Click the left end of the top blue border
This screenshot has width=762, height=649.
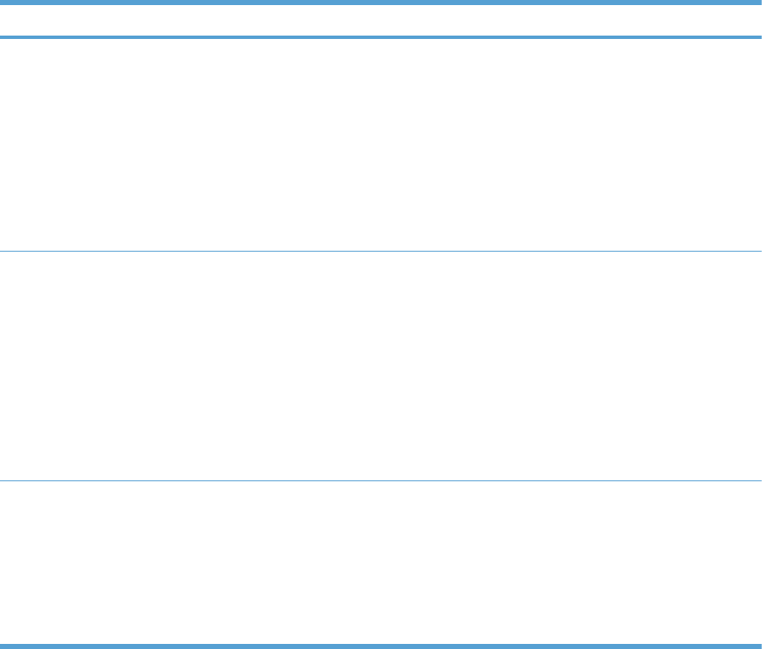click(x=4, y=3)
